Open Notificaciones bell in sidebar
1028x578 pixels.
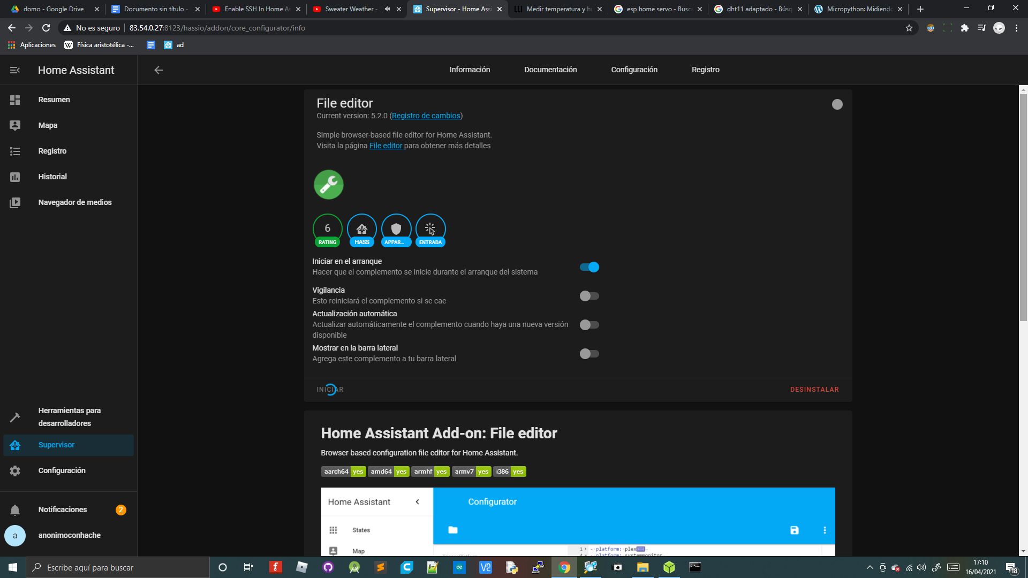pos(15,510)
